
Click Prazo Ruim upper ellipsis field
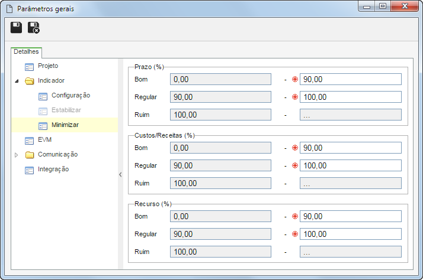pyautogui.click(x=351, y=115)
